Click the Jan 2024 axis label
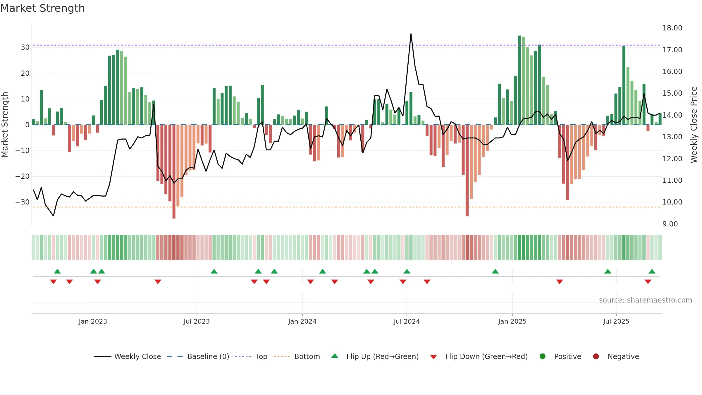Screen dimensions: 702x395 (x=302, y=322)
